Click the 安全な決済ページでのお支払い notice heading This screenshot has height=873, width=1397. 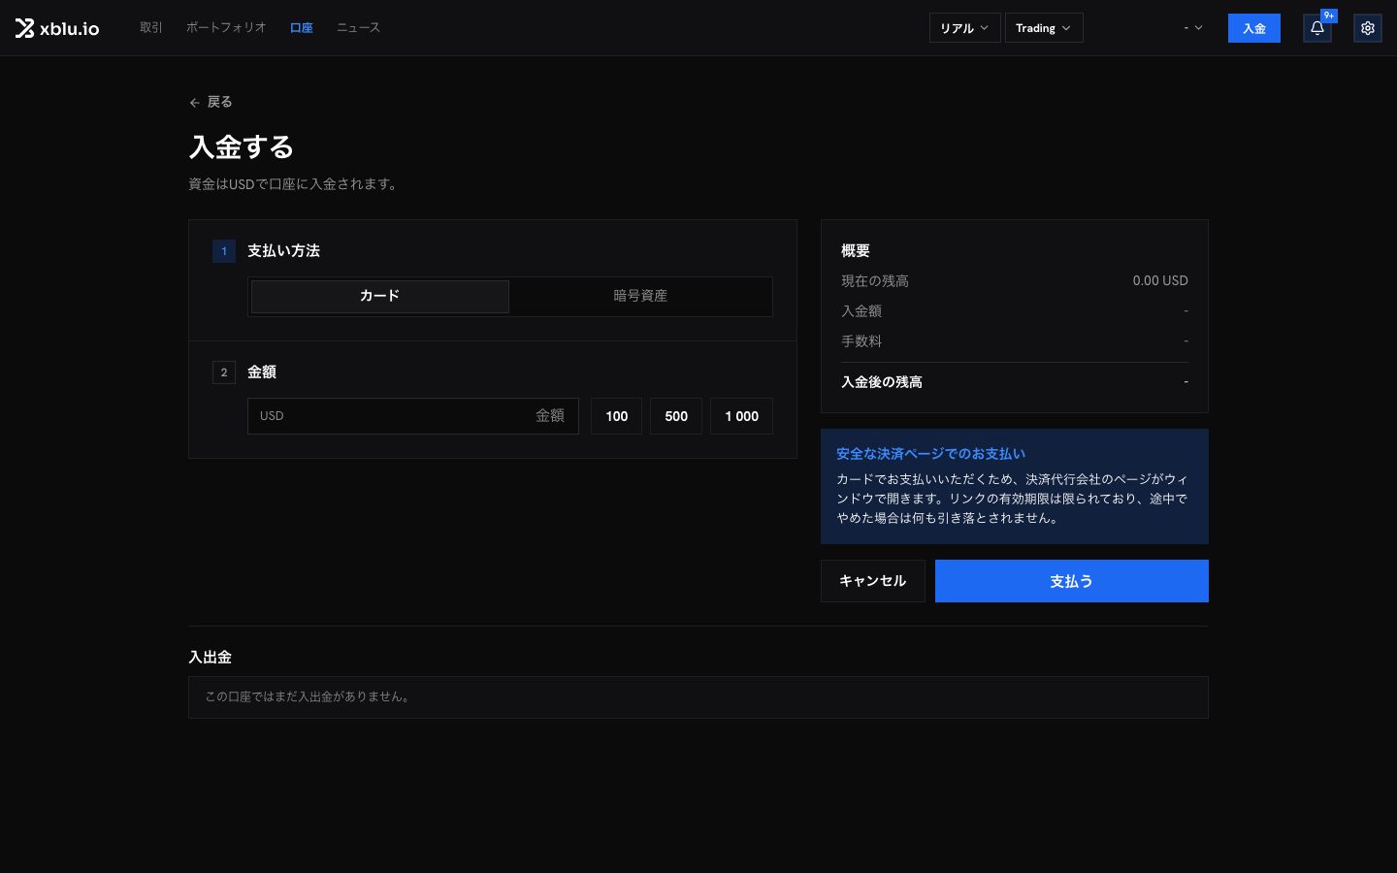(930, 454)
